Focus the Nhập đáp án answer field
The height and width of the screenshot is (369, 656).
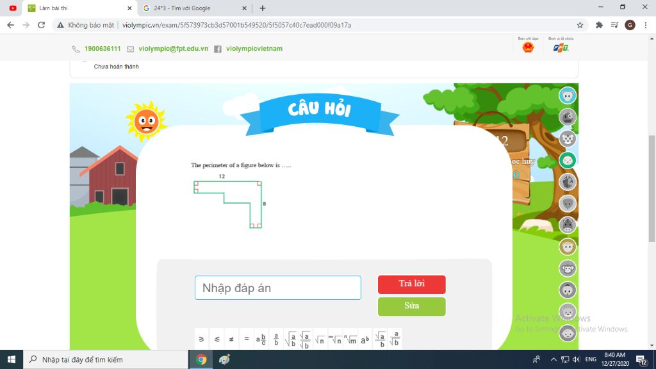[x=278, y=288]
